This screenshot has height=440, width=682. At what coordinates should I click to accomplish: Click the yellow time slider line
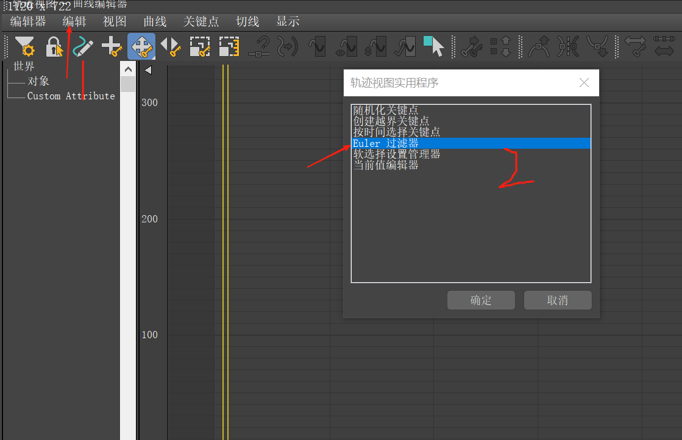click(x=226, y=252)
